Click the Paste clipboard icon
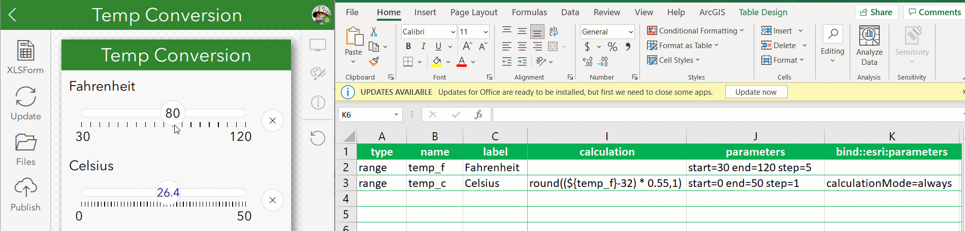Viewport: 965px width, 231px height. [353, 37]
